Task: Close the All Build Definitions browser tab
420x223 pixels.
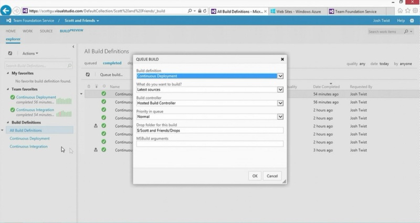Action: coord(265,11)
